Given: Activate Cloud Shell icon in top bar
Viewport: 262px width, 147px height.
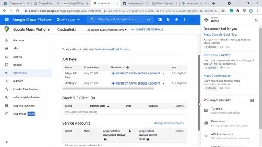Looking at the screenshot, I should [x=160, y=20].
